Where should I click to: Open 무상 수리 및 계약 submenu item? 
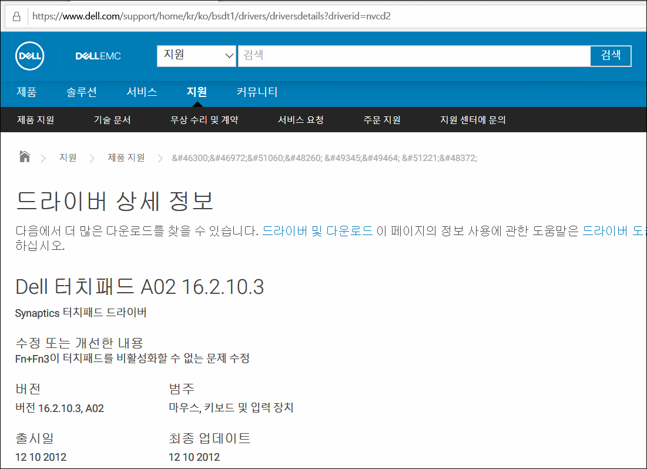[205, 120]
